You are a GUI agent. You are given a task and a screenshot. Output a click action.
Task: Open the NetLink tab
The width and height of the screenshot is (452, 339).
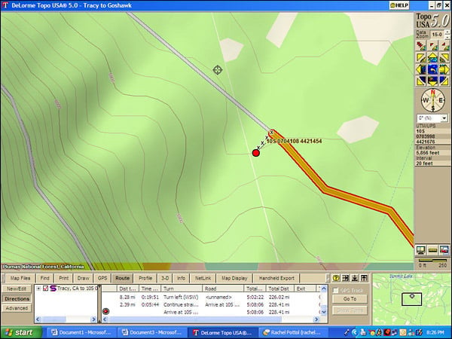pos(203,278)
